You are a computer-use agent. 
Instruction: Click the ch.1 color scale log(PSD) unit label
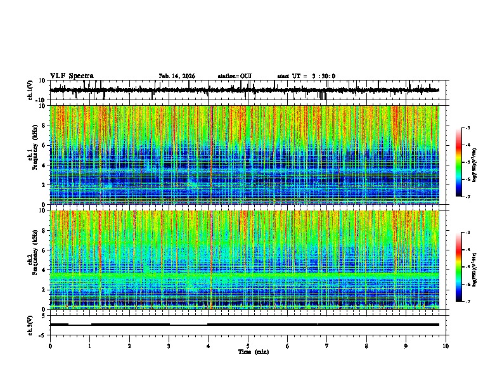click(474, 165)
